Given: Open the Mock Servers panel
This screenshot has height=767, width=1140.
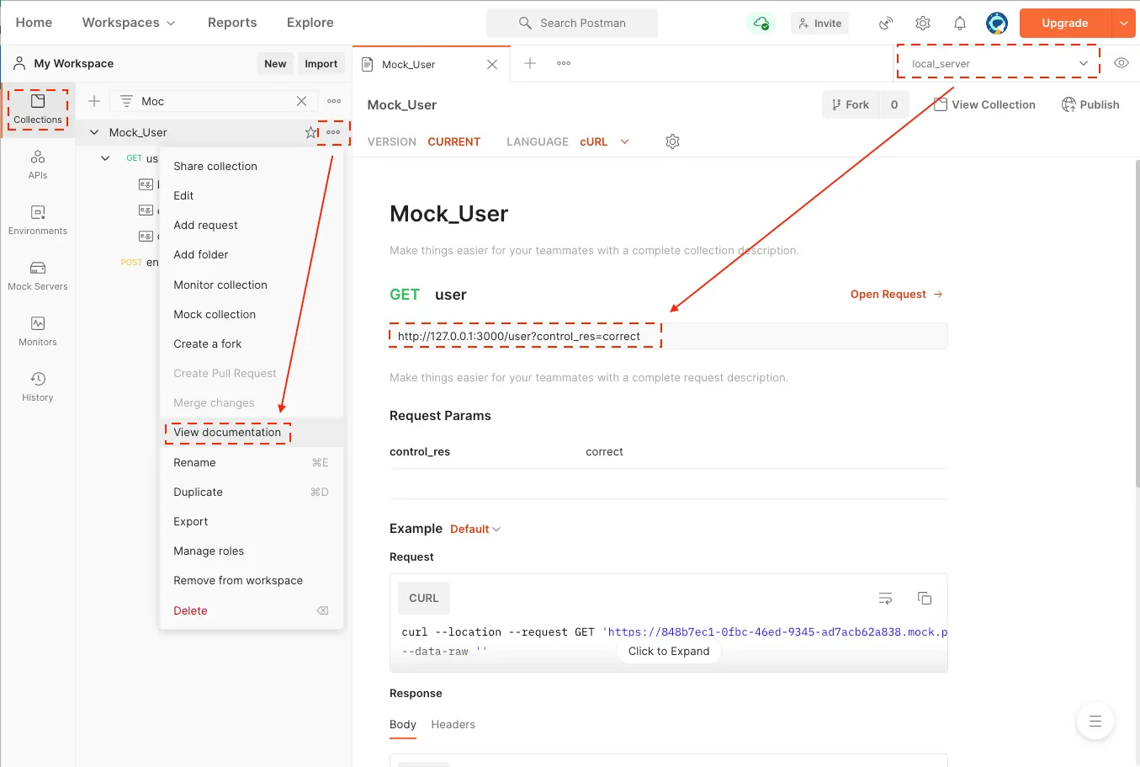Looking at the screenshot, I should [38, 276].
